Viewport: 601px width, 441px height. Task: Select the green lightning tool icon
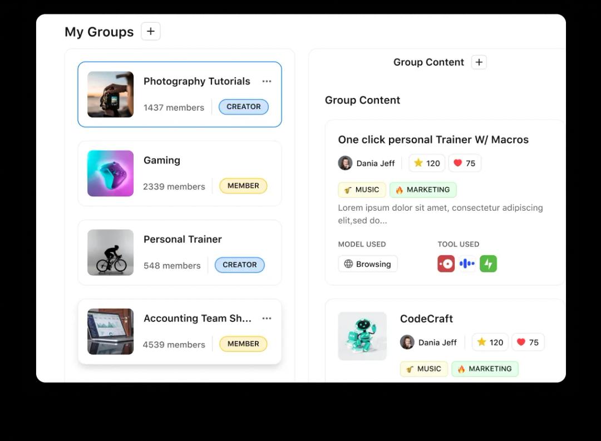coord(488,264)
